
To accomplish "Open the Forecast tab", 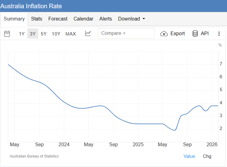I will pyautogui.click(x=58, y=19).
